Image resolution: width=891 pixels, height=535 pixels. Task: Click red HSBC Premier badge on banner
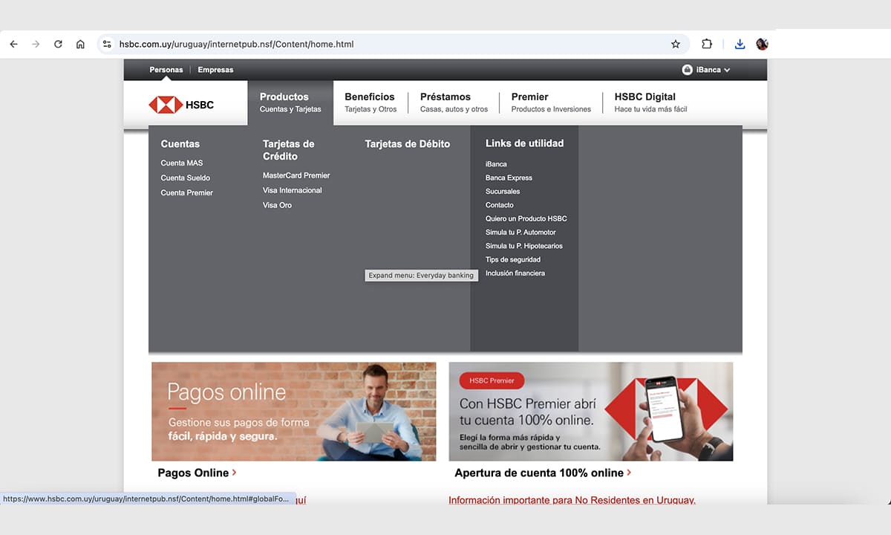coord(492,380)
